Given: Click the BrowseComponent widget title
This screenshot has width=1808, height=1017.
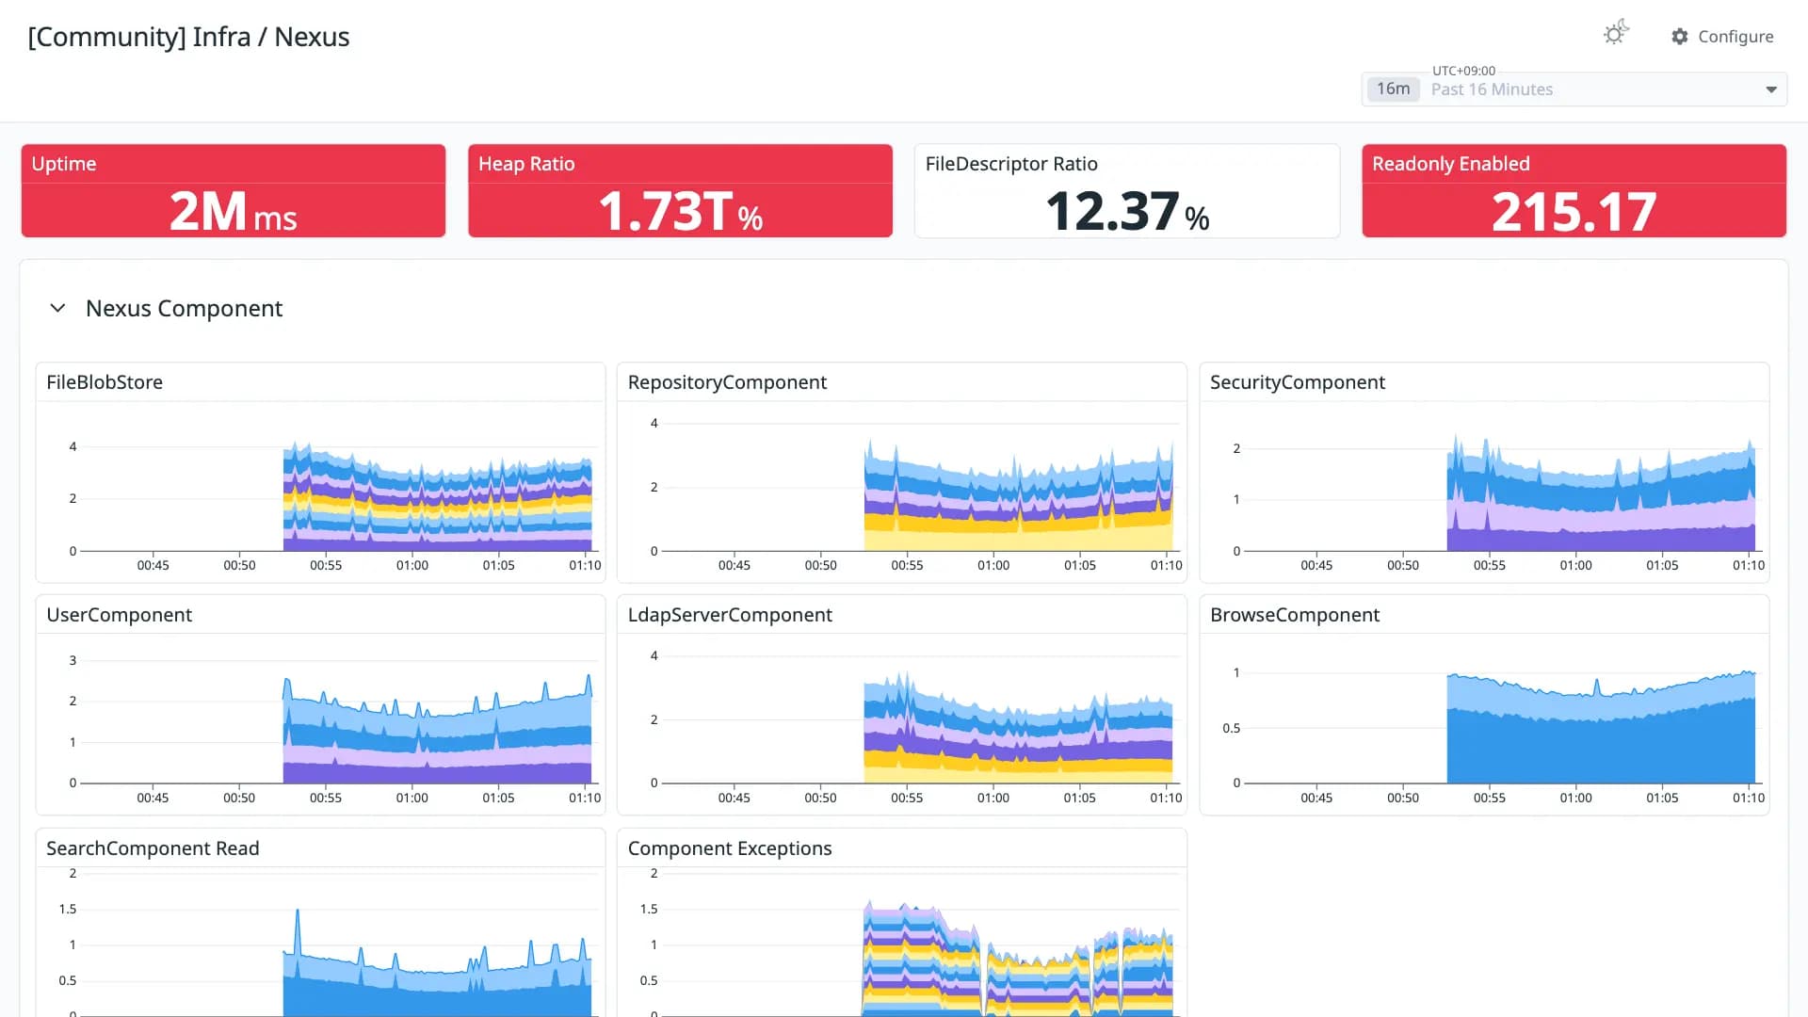Looking at the screenshot, I should click(1295, 615).
